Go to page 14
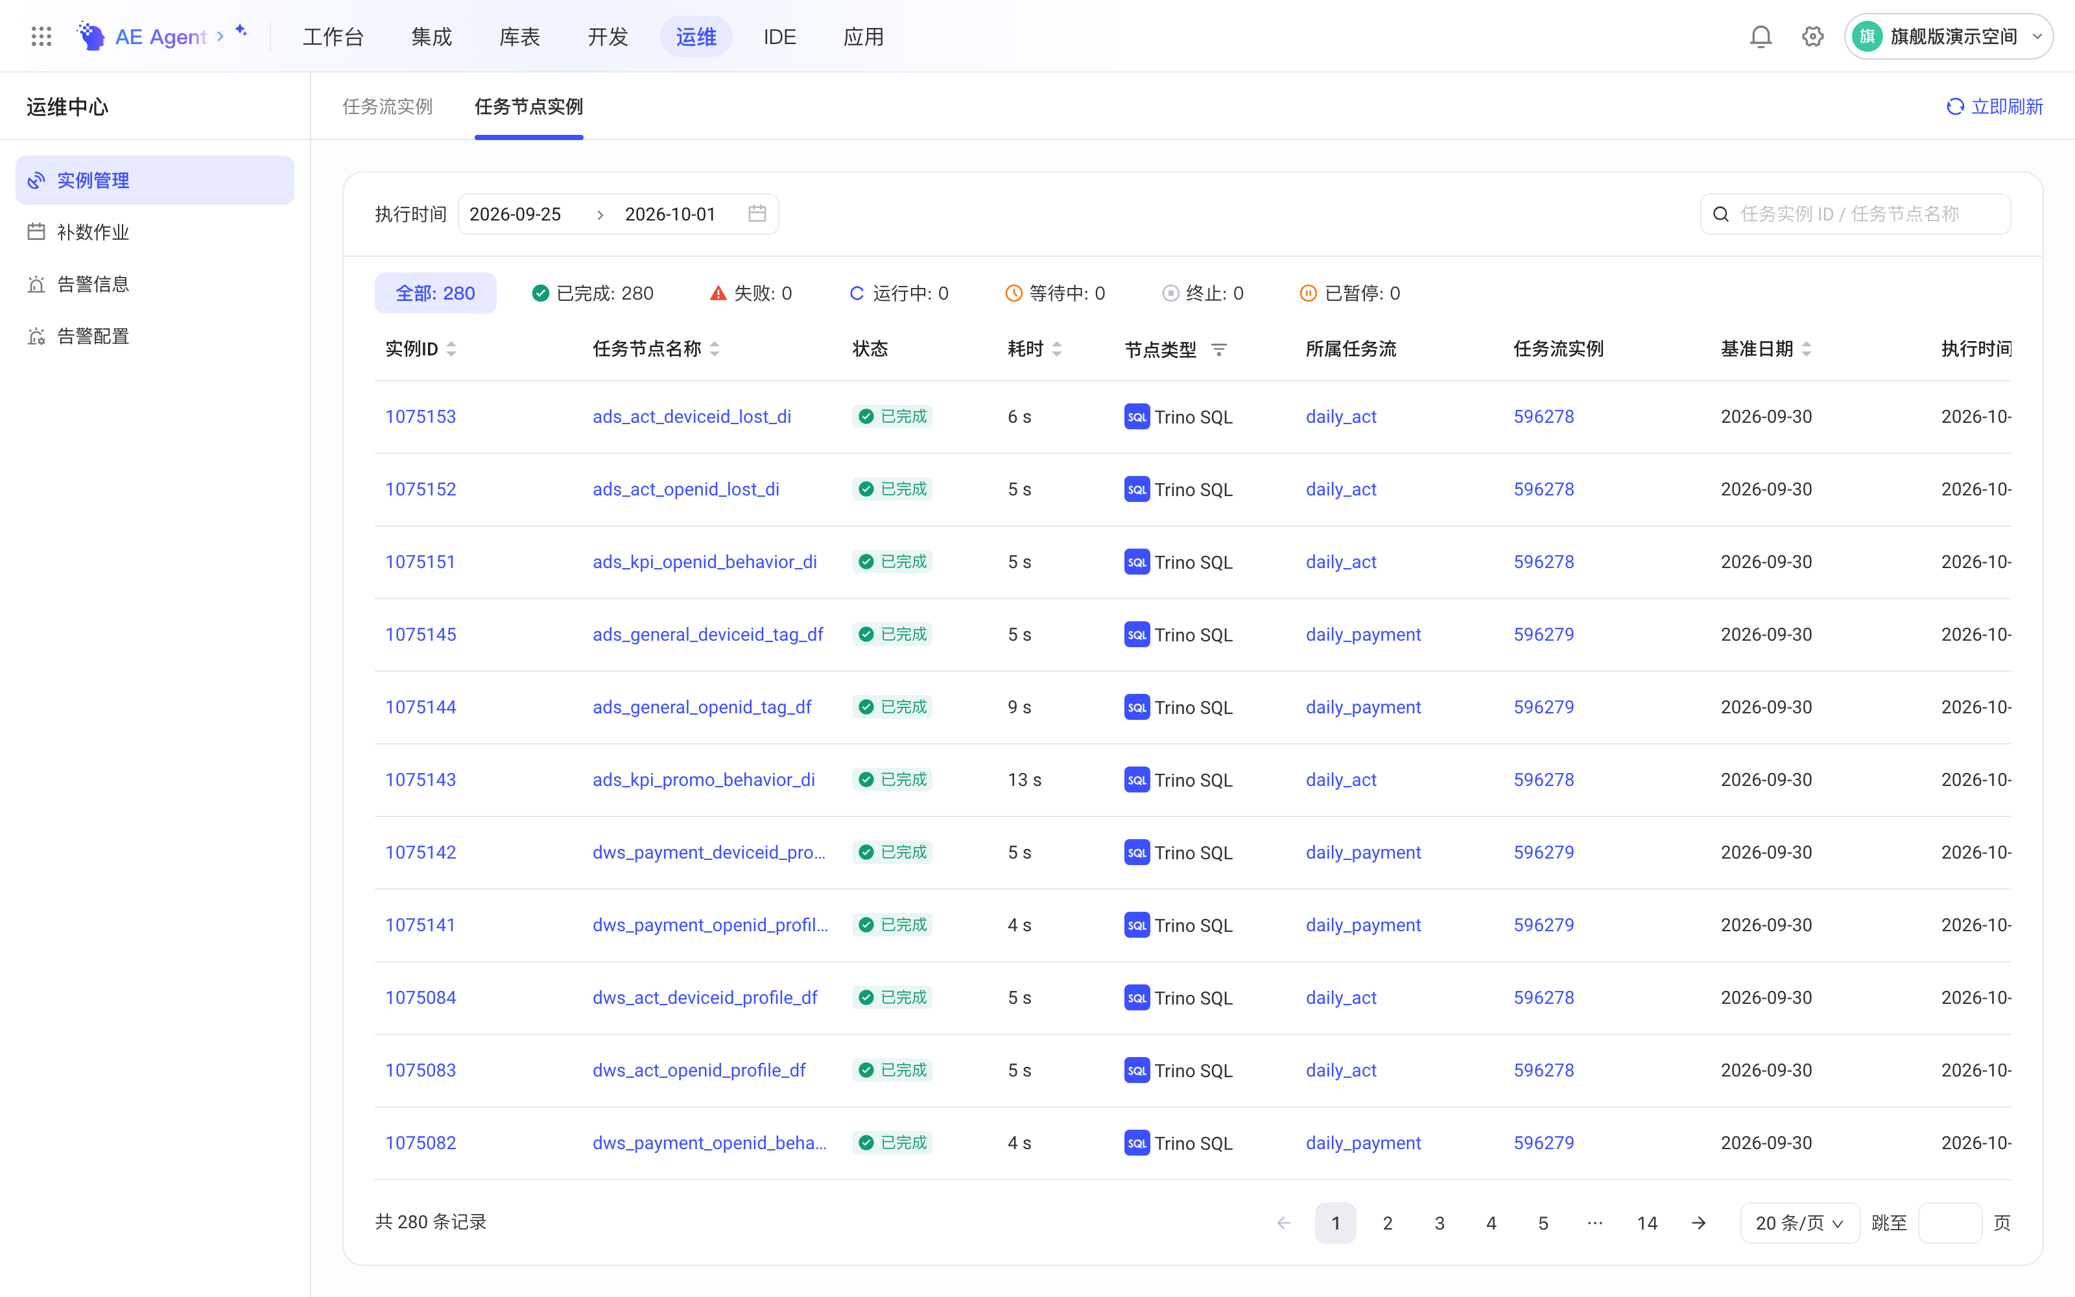 1647,1223
